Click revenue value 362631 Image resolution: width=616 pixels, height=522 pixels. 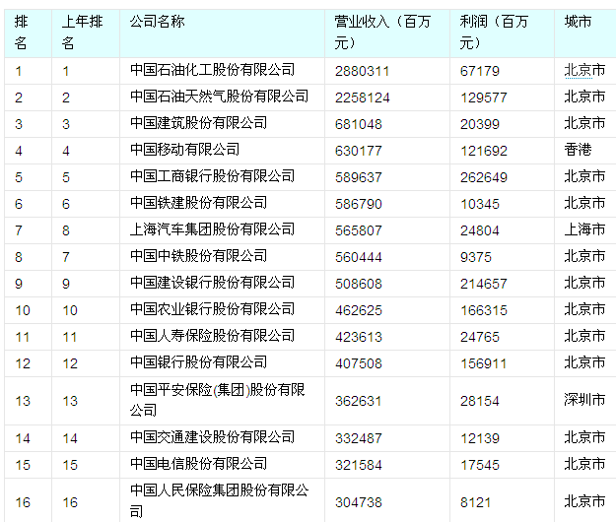tap(359, 401)
